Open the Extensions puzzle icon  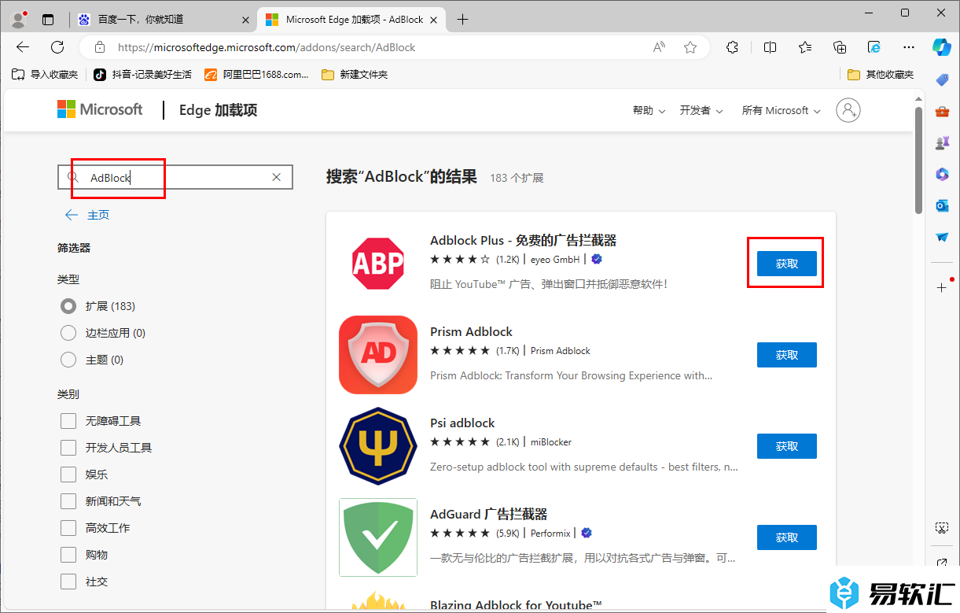pos(733,47)
